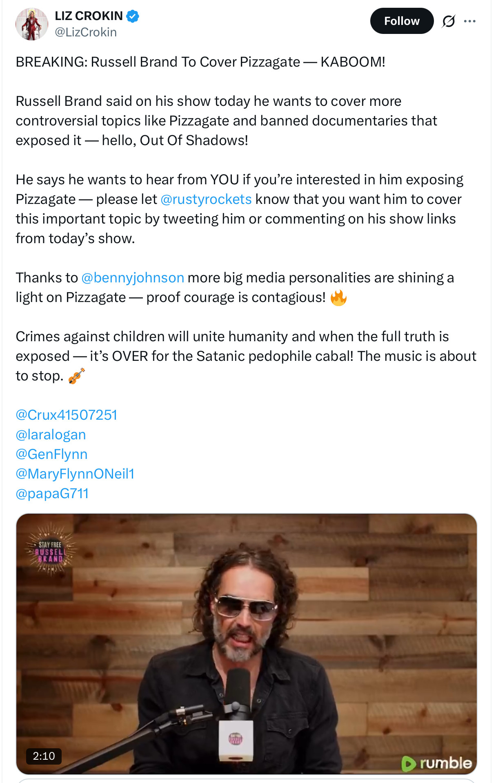Click the violin emoji in the tweet
The width and height of the screenshot is (496, 783).
pyautogui.click(x=76, y=376)
